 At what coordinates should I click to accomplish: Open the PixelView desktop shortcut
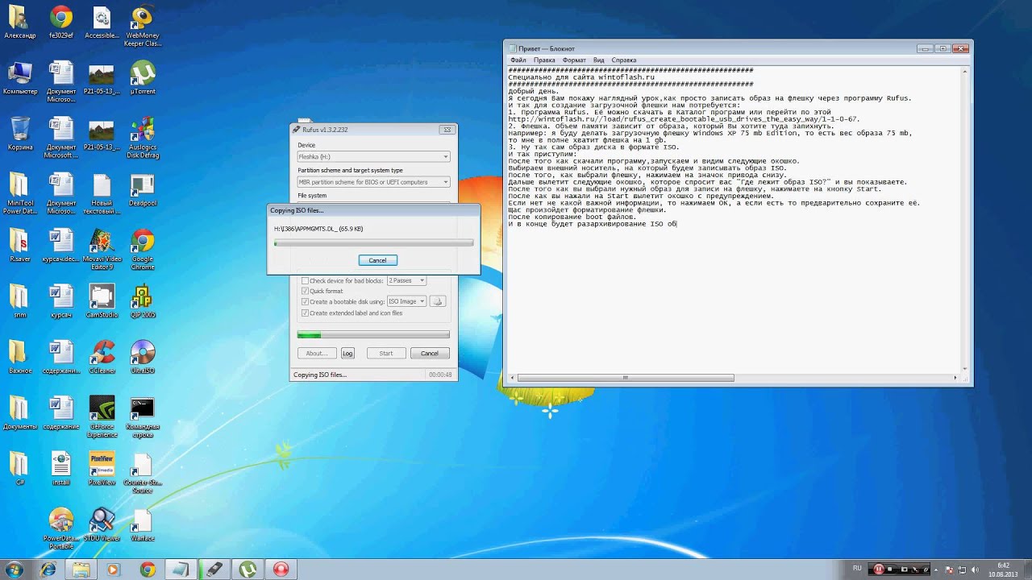(x=102, y=469)
